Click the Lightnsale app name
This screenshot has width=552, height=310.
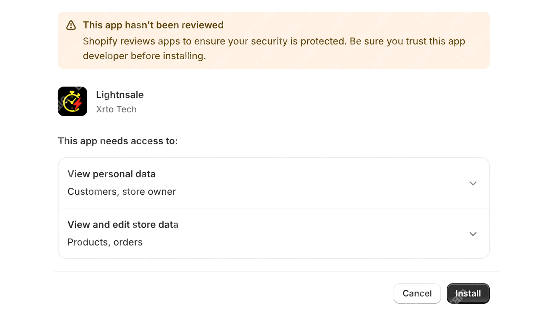point(120,95)
